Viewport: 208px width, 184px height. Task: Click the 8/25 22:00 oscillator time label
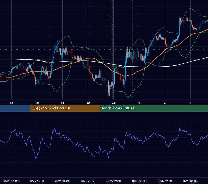point(114,181)
